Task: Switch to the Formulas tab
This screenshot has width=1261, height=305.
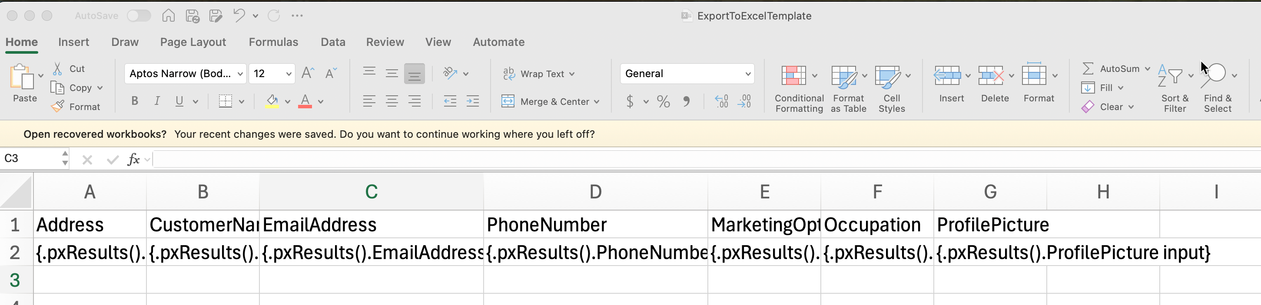Action: [273, 42]
